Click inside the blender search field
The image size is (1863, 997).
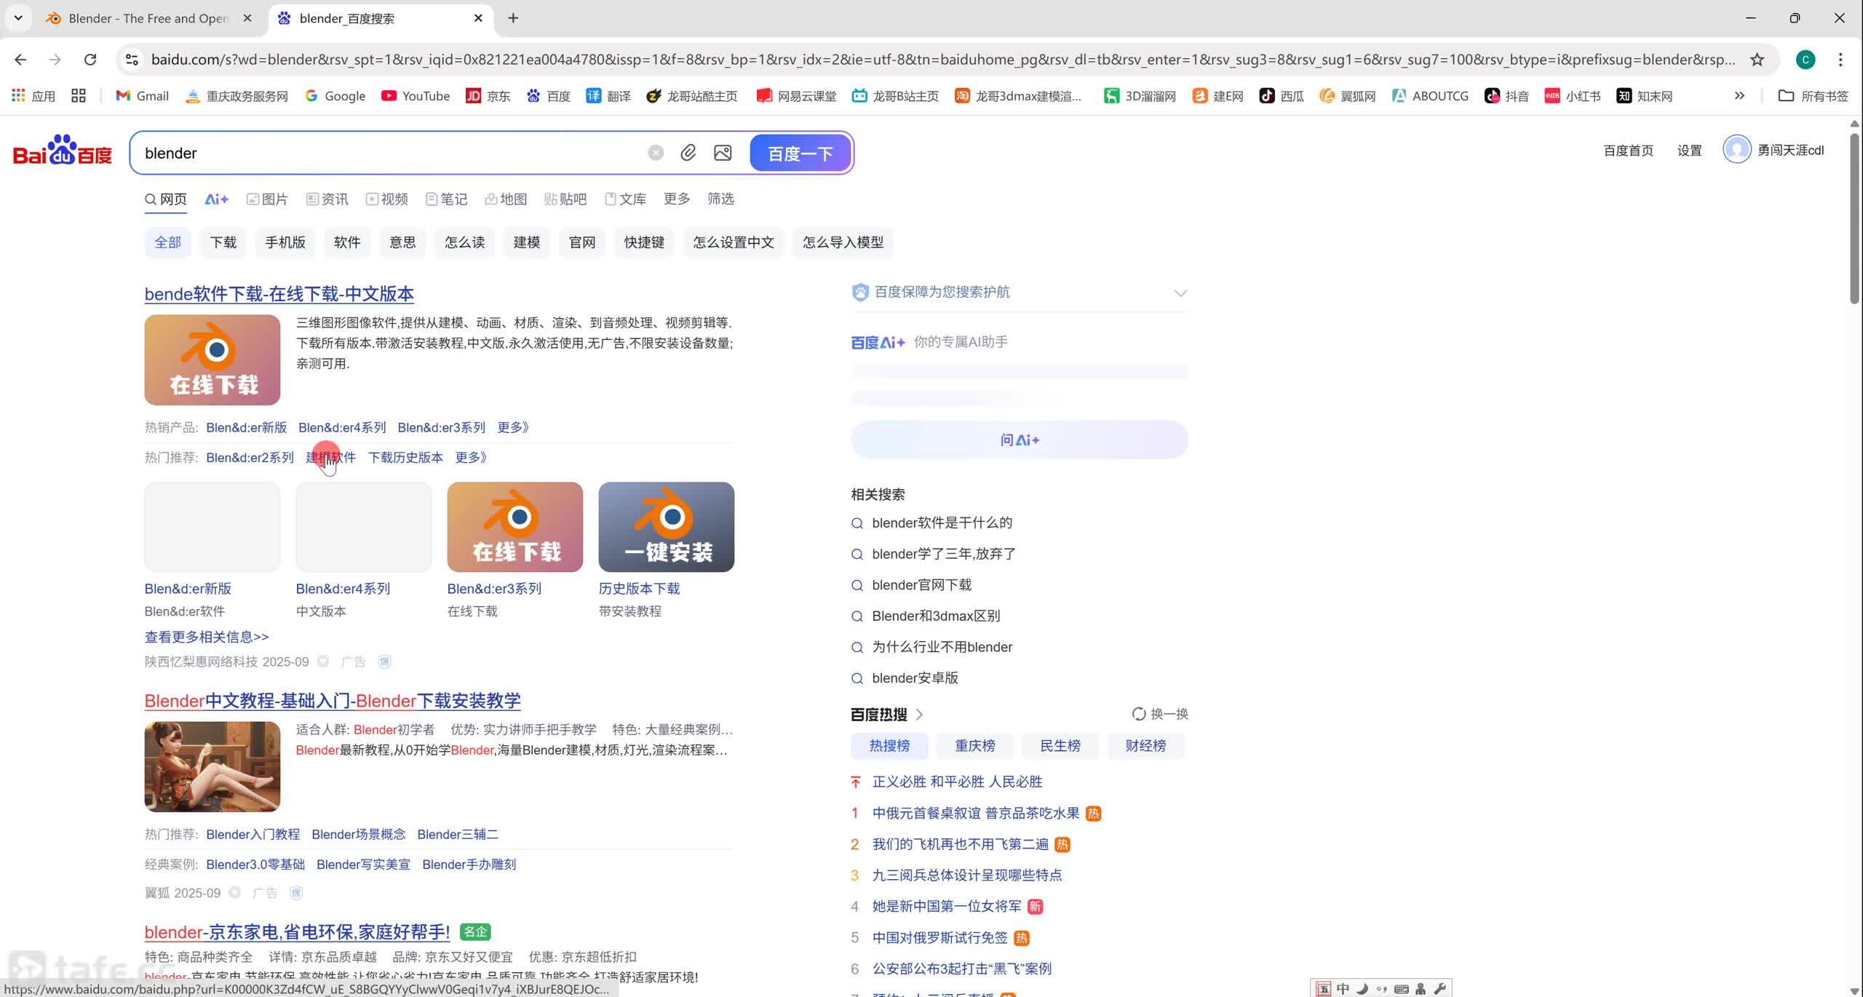pyautogui.click(x=386, y=154)
